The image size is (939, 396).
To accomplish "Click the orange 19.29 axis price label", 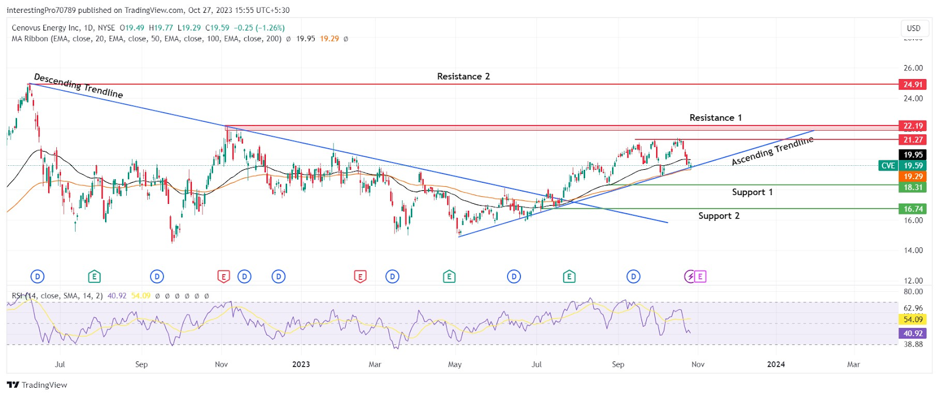I will point(913,176).
